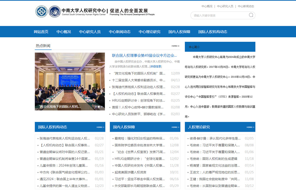Click the blue Human Rights Center emblem

tap(55, 12)
